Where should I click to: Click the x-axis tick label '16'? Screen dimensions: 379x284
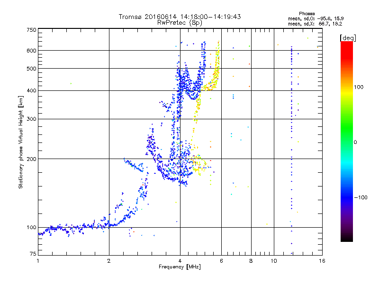tap(322, 261)
